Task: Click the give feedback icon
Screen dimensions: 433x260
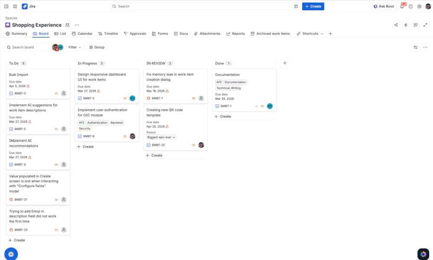Action: 415,25
